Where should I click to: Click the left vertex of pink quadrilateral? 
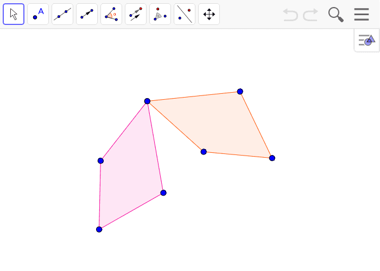[100, 160]
